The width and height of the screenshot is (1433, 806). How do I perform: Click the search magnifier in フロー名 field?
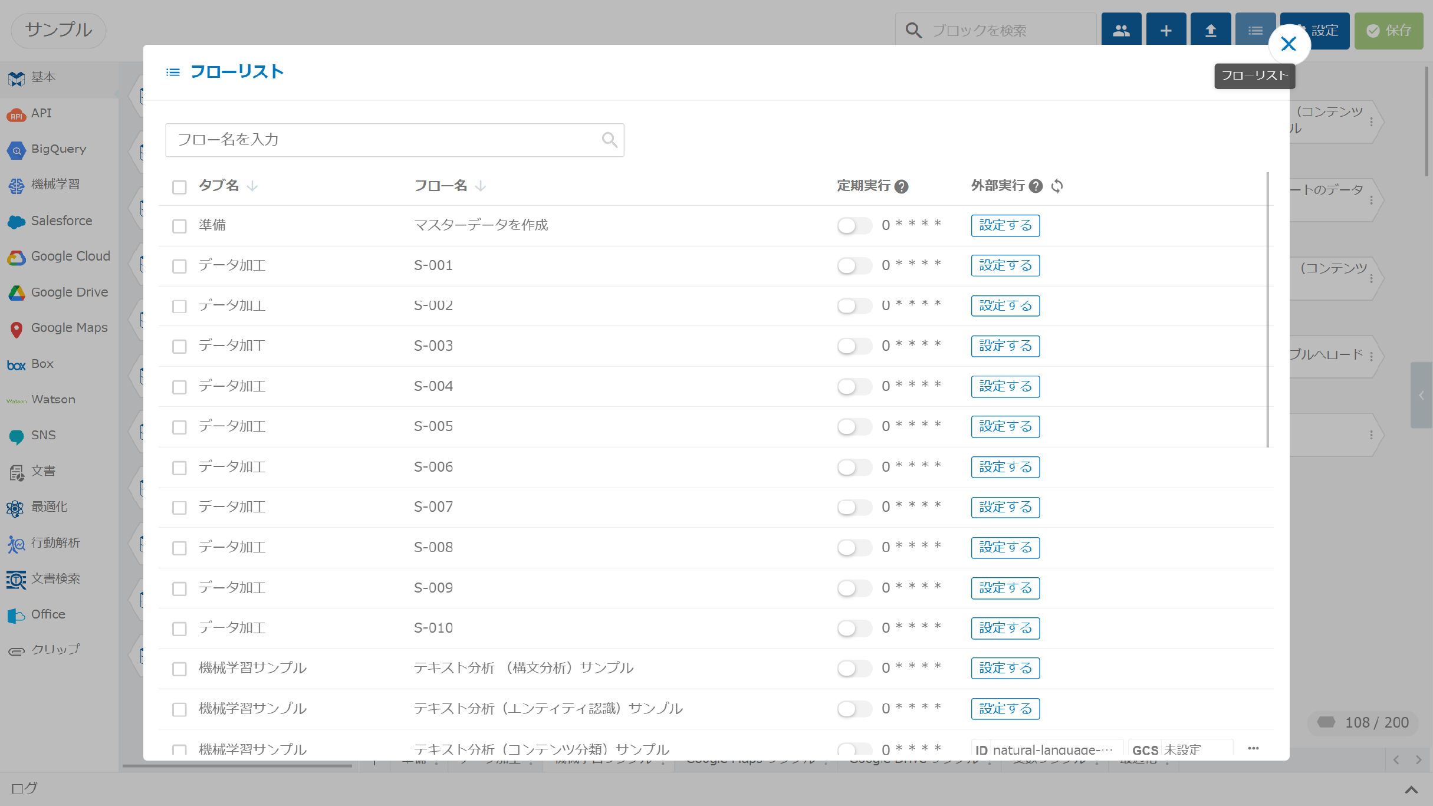610,140
